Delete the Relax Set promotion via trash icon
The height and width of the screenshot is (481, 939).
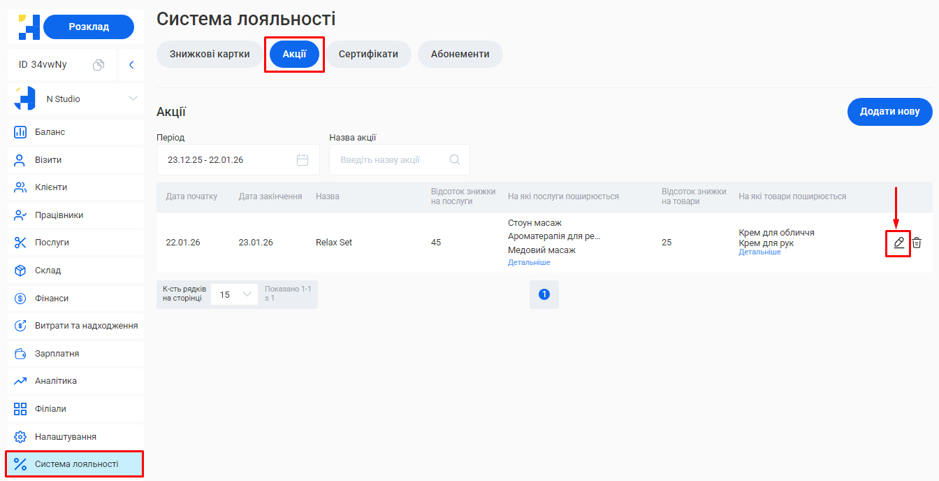click(917, 242)
